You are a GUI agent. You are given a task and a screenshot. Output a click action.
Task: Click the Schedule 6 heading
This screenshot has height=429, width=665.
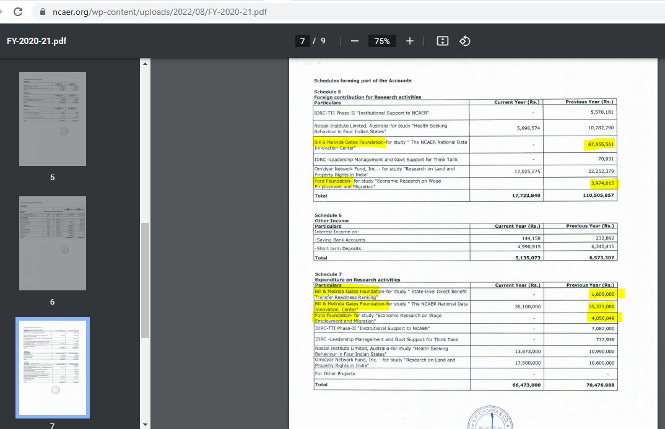point(328,215)
